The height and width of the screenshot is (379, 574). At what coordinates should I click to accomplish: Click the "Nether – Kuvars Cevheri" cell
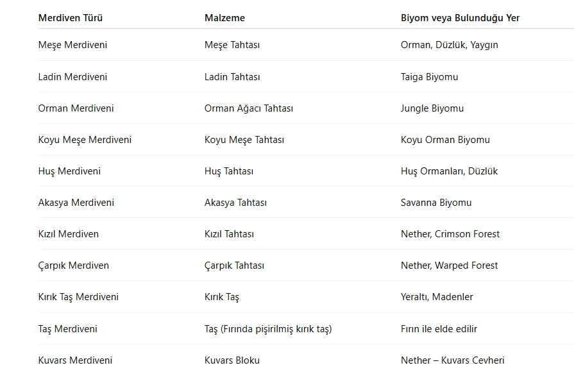pyautogui.click(x=452, y=360)
